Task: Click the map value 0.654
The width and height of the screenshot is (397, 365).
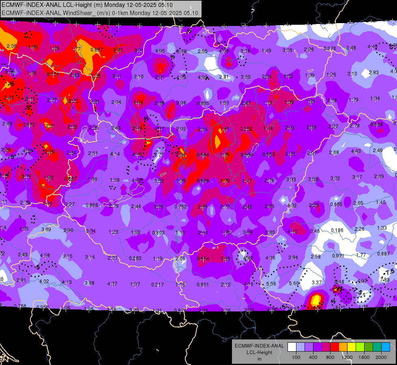Action: click(x=203, y=258)
